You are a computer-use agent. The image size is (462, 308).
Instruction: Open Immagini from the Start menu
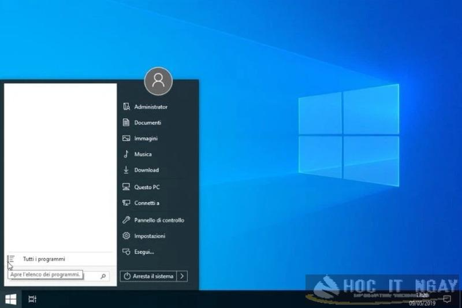click(146, 138)
